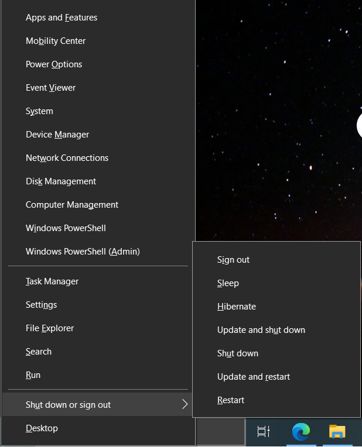The image size is (362, 447).
Task: Open the Run dialog
Action: pyautogui.click(x=98, y=375)
